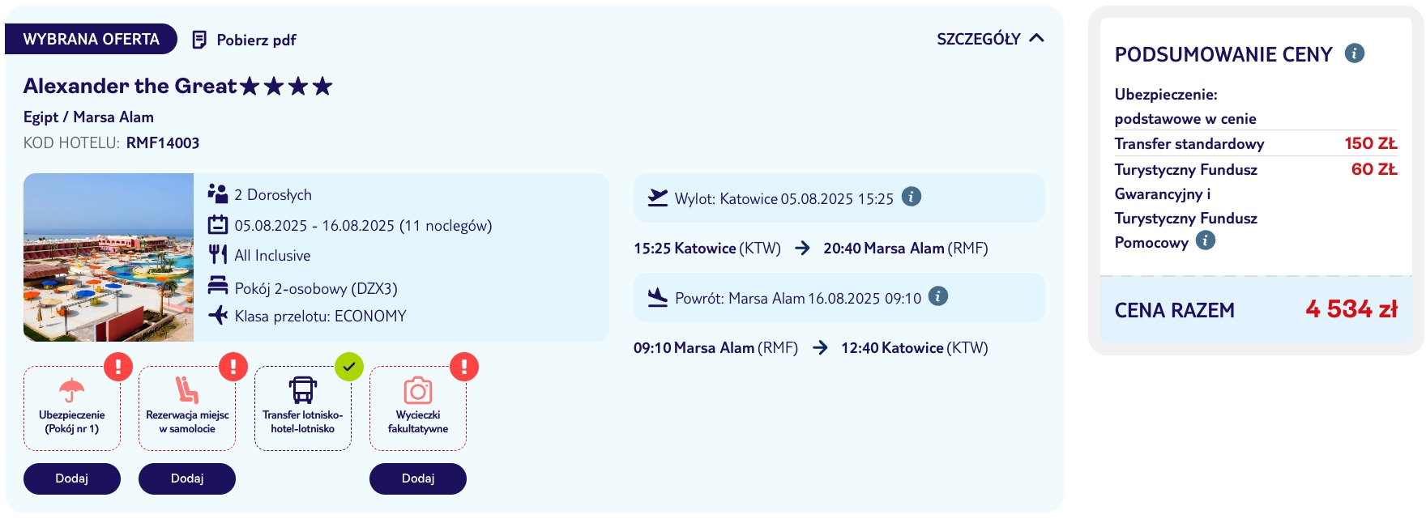The width and height of the screenshot is (1426, 523).
Task: Click the camera Wycieczki fakultatywne icon
Action: point(418,391)
